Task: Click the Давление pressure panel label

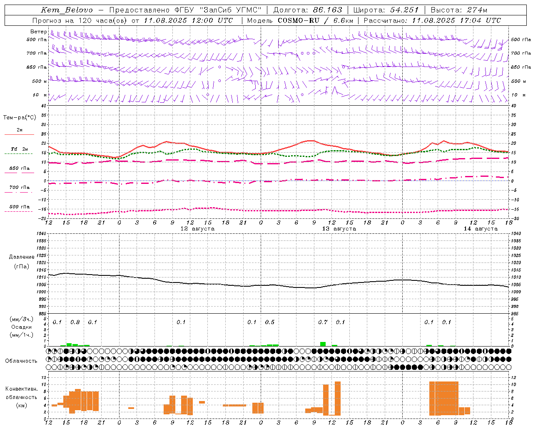Action: (22, 257)
